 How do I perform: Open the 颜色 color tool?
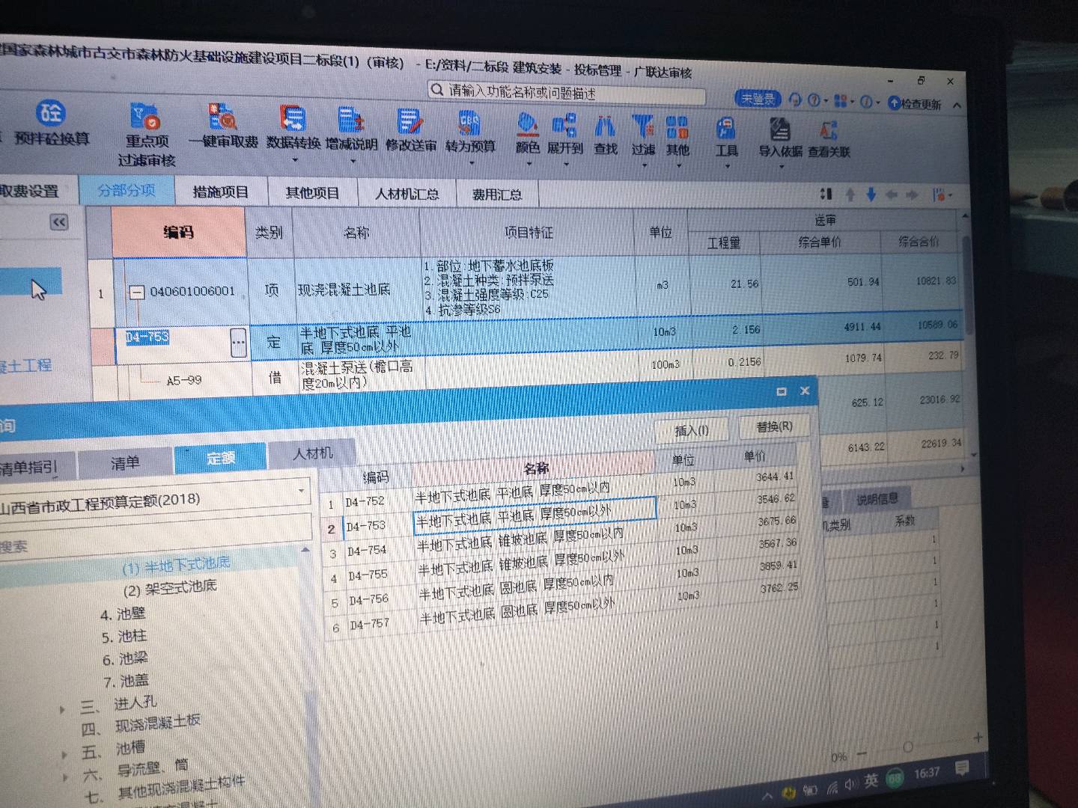[x=527, y=133]
